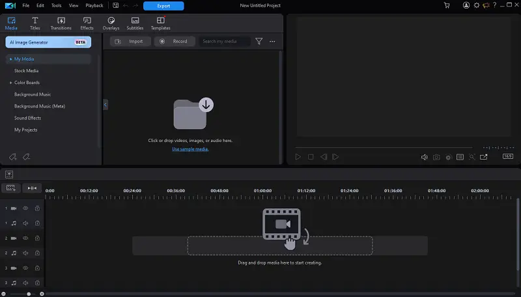Undock the preview window
This screenshot has height=297, width=521.
click(484, 157)
